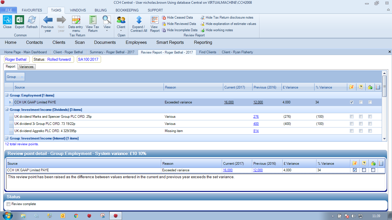Tick the Review complete checkbox
392x220 pixels.
coord(9,204)
